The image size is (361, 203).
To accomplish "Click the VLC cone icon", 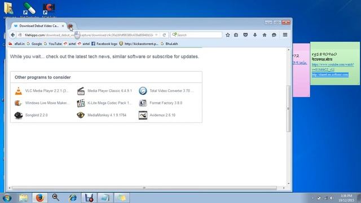I will coord(19,91).
